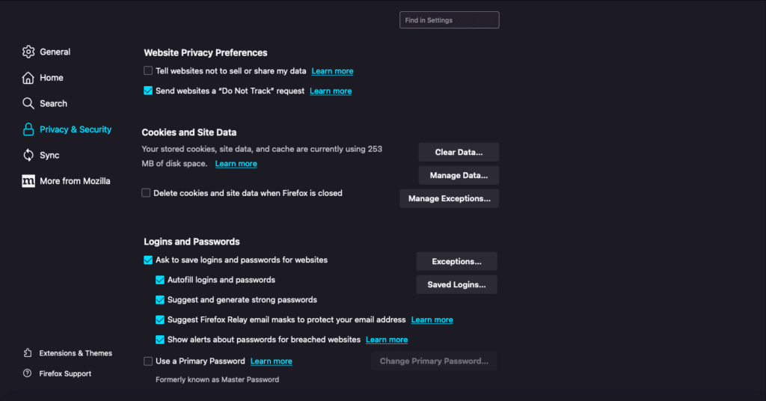Click the Home house icon
This screenshot has height=401, width=766.
[x=28, y=78]
